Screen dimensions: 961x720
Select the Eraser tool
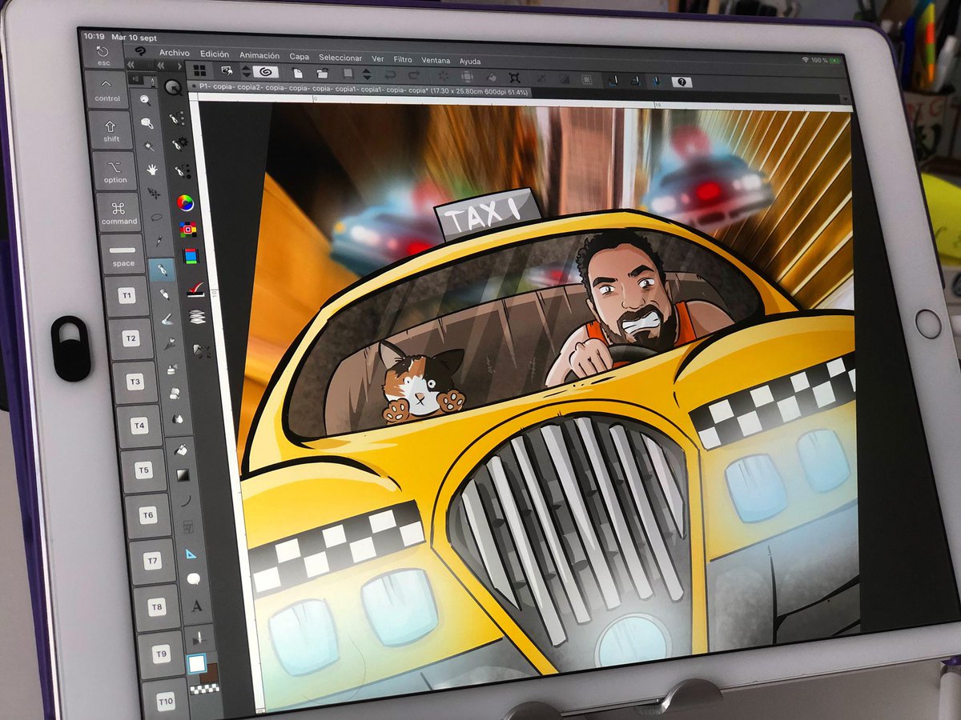click(174, 394)
